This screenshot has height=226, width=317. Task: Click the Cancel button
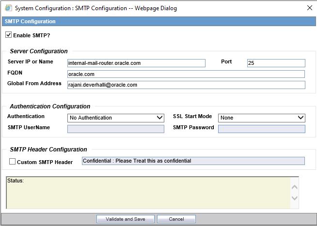pyautogui.click(x=176, y=219)
